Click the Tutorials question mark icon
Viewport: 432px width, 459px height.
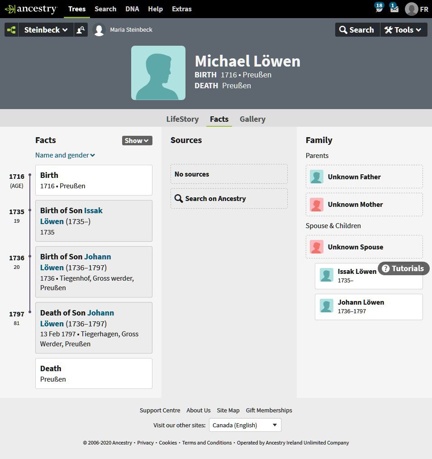point(386,268)
